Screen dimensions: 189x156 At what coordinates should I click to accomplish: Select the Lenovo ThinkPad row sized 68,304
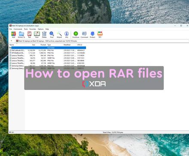coord(48,63)
